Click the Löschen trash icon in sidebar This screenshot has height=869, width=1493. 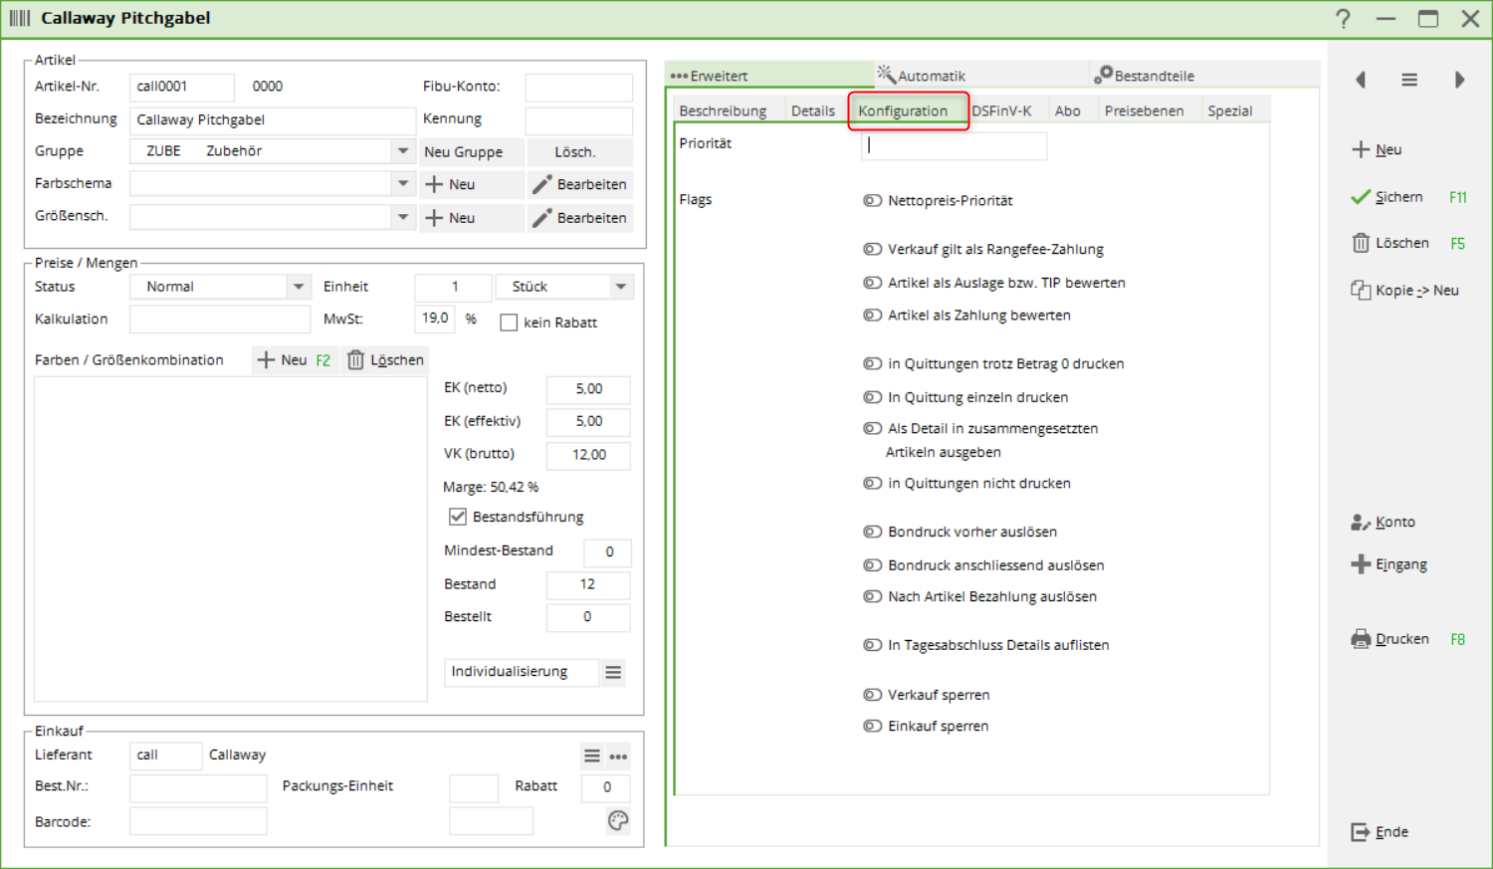tap(1361, 243)
